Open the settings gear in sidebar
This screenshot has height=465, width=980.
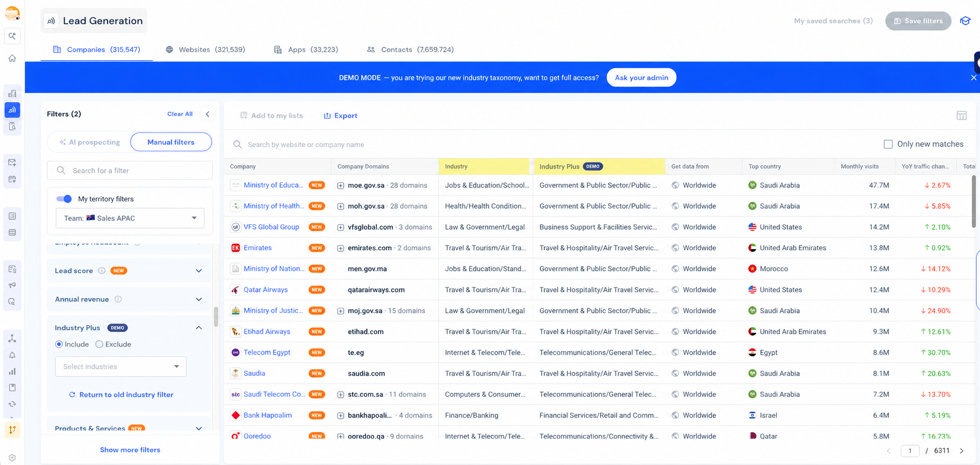point(12,457)
